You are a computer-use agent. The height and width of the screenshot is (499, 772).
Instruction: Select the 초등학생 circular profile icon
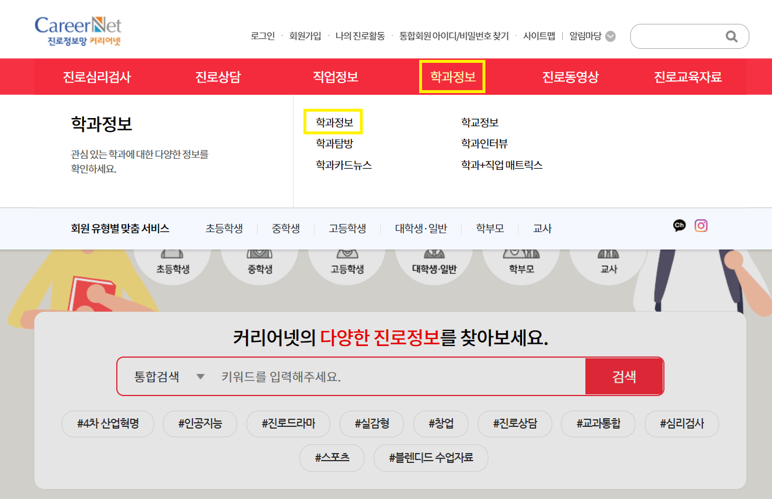pyautogui.click(x=172, y=262)
